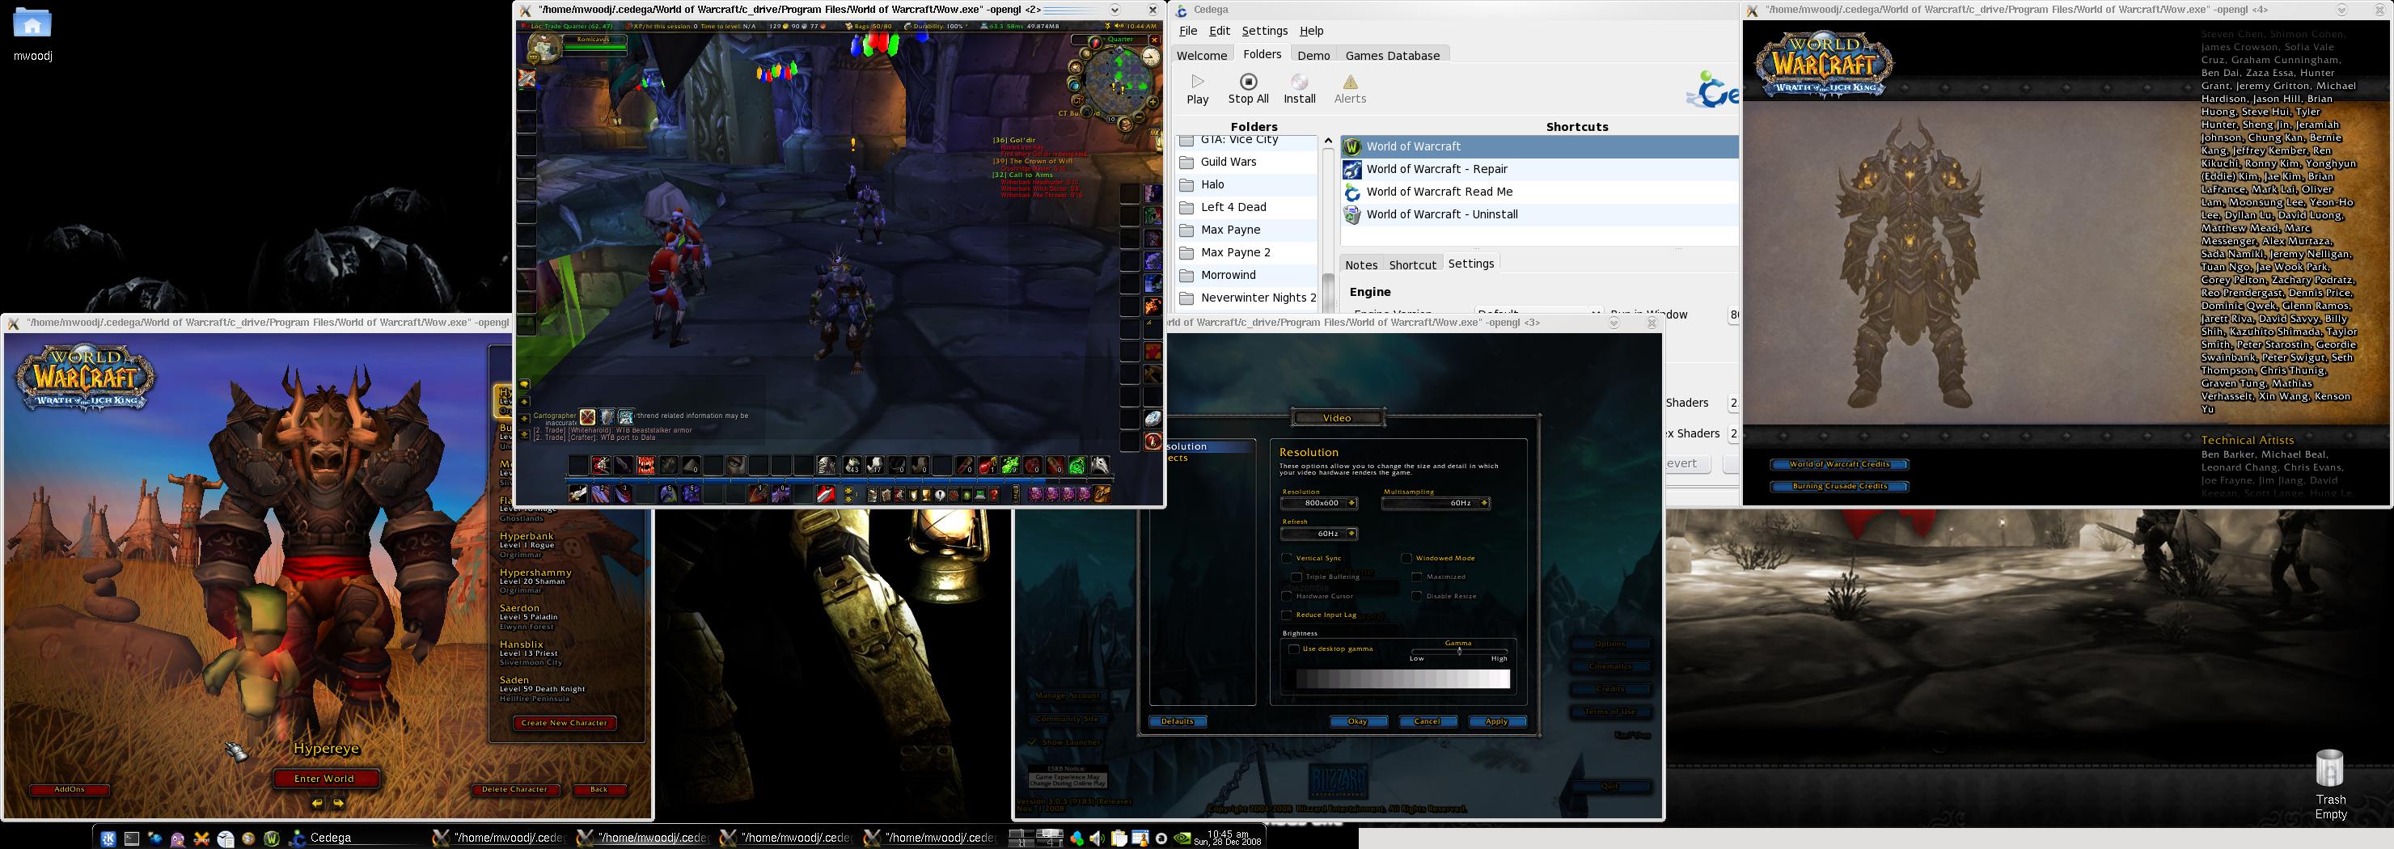The width and height of the screenshot is (2394, 849).
Task: Click the Enter World button
Action: coord(324,779)
